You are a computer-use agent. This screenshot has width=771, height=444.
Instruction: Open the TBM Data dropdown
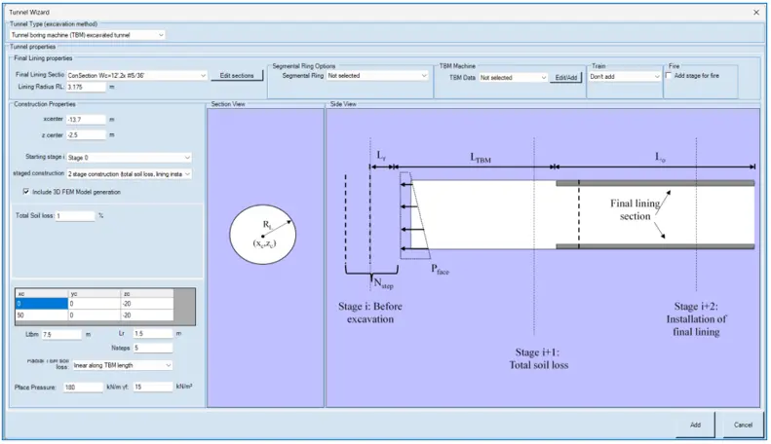[513, 78]
